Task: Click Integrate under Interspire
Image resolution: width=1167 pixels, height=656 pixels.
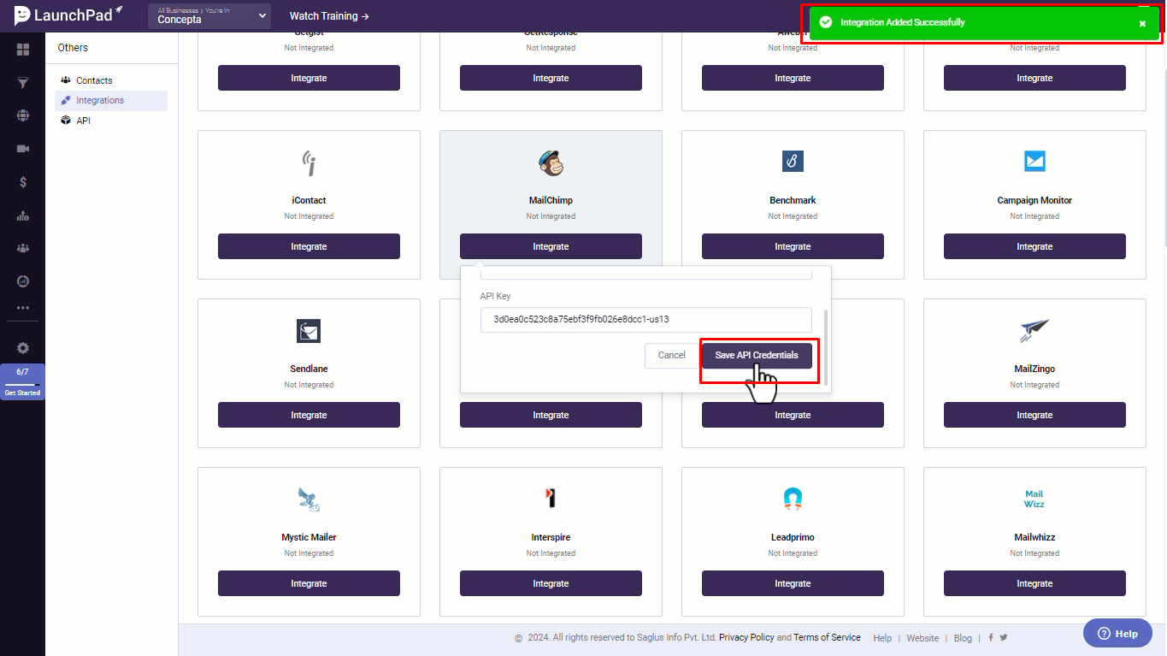Action: [551, 583]
